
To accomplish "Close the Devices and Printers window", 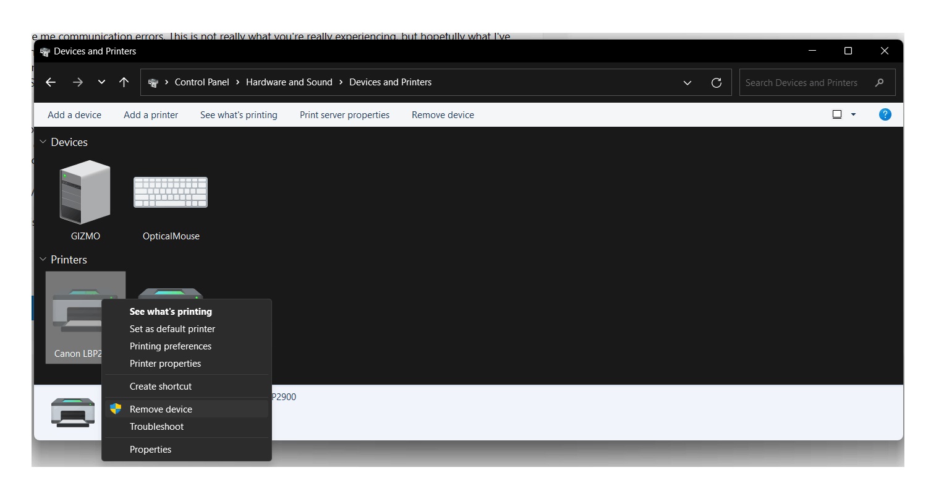I will tap(884, 51).
